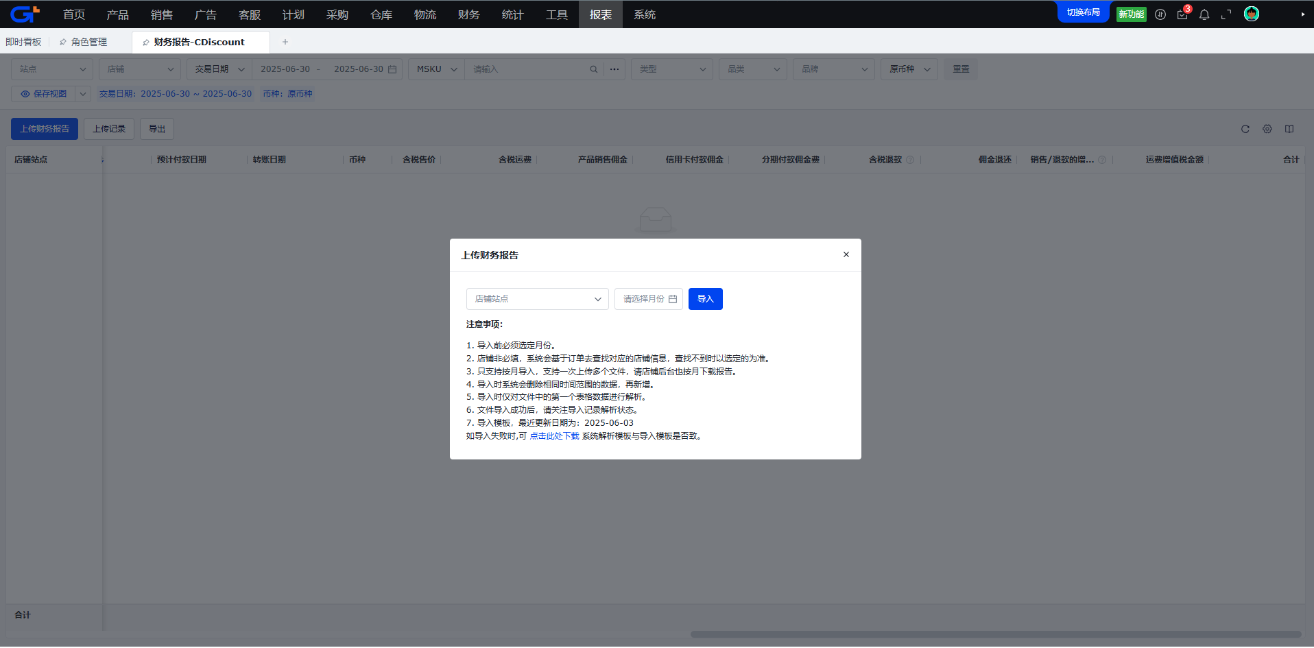The width and height of the screenshot is (1314, 648).
Task: Add a new tab with the plus icon
Action: point(285,42)
